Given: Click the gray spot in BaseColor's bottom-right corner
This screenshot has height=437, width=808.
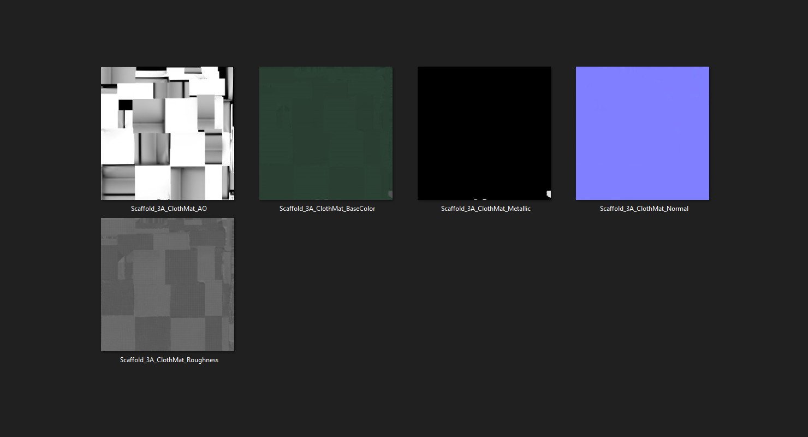Looking at the screenshot, I should [390, 194].
